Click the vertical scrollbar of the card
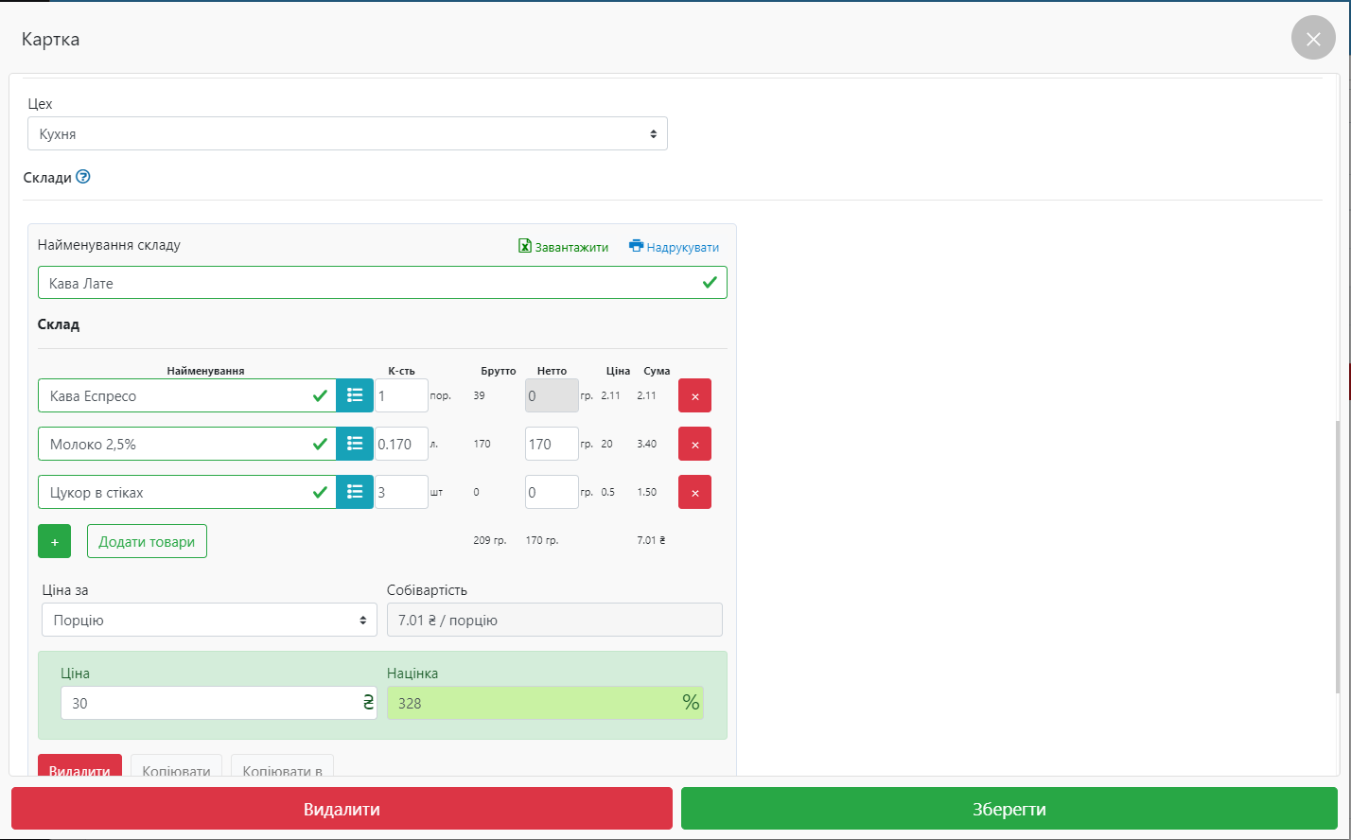 pos(1337,556)
